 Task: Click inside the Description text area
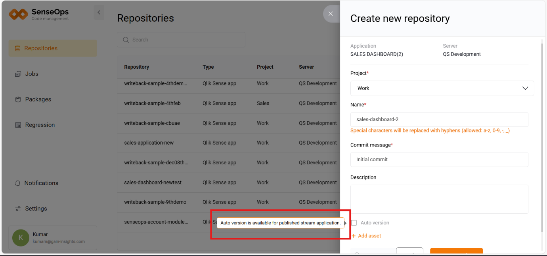click(439, 199)
